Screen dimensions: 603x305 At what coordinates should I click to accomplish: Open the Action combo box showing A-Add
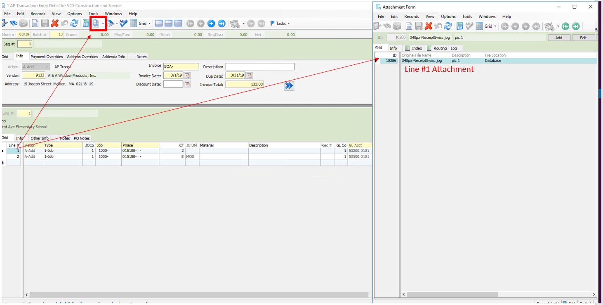coord(35,66)
